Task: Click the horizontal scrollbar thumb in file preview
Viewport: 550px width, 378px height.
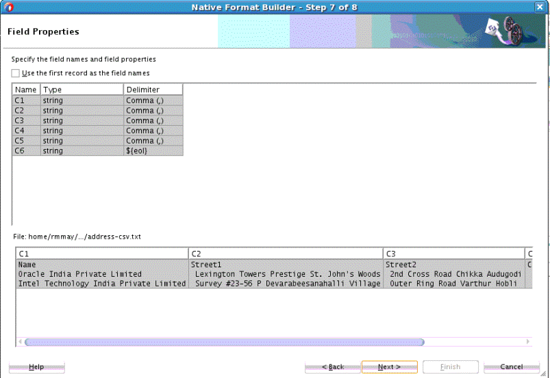Action: pyautogui.click(x=225, y=342)
